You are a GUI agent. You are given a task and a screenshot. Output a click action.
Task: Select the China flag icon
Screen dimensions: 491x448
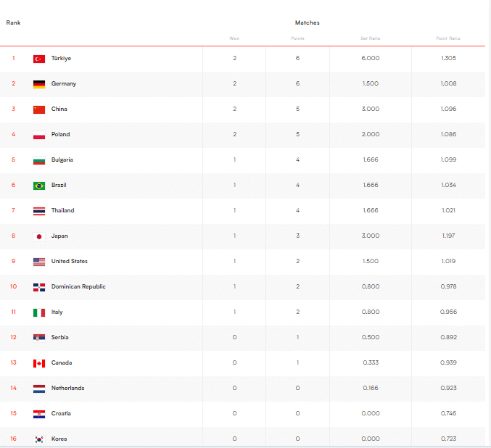point(39,109)
